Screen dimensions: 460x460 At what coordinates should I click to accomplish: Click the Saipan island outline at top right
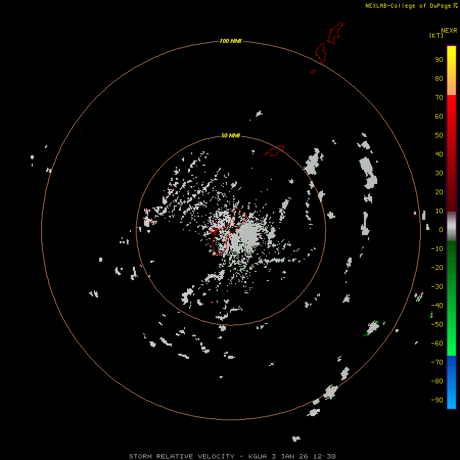[335, 33]
